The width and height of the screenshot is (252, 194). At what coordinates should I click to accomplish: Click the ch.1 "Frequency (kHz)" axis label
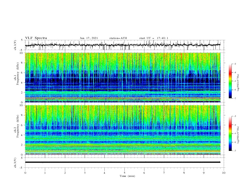coord(18,74)
